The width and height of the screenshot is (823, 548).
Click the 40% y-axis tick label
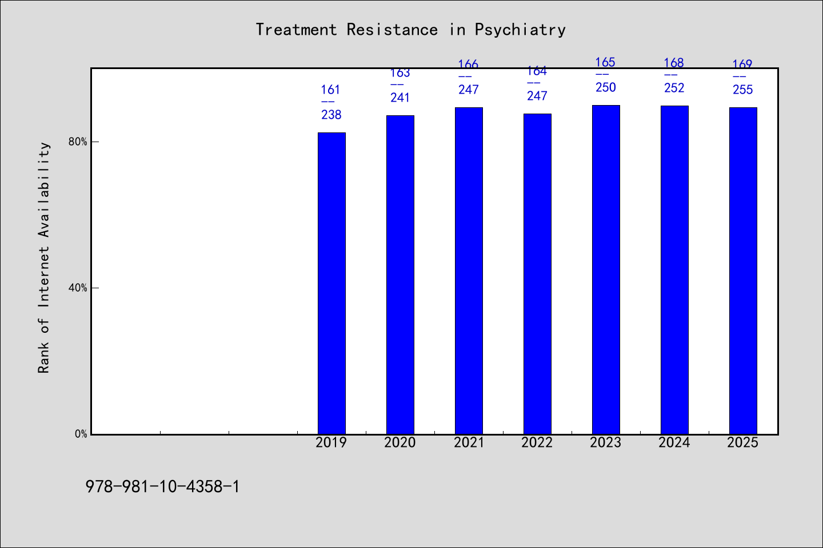(x=78, y=288)
